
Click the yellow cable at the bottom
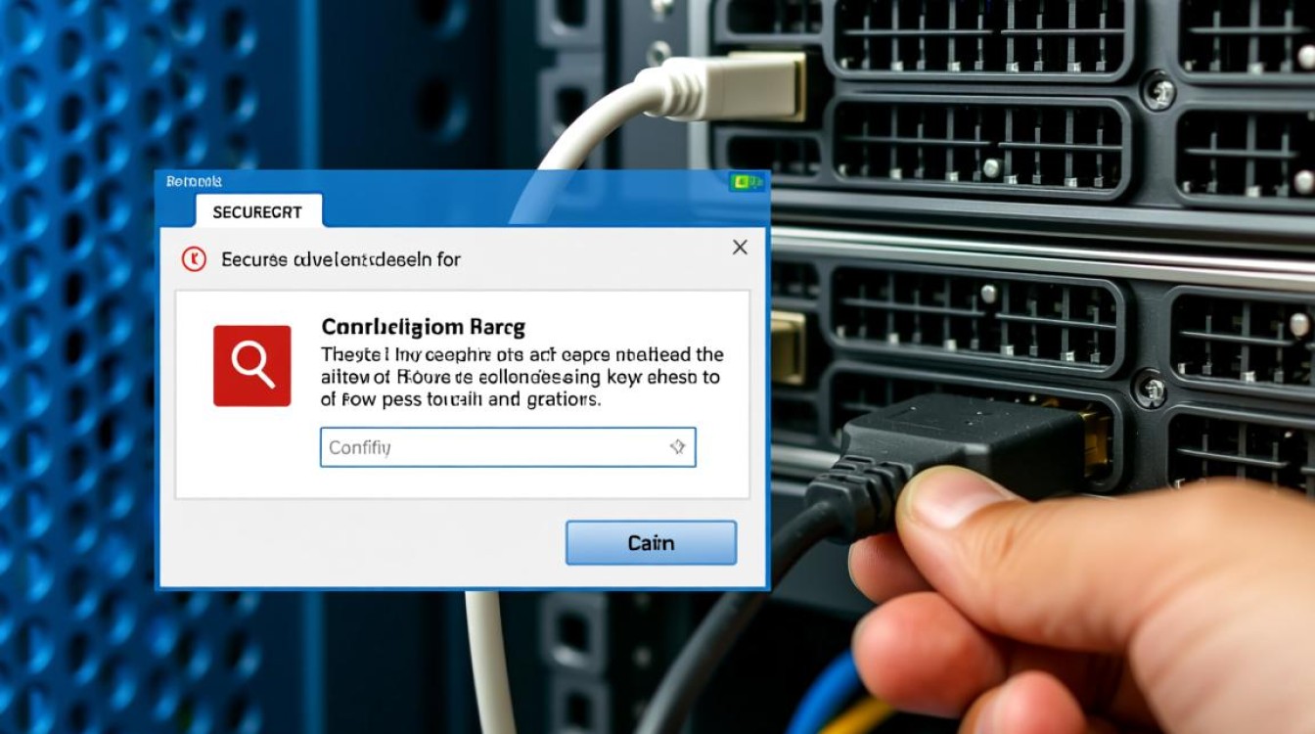(861, 716)
